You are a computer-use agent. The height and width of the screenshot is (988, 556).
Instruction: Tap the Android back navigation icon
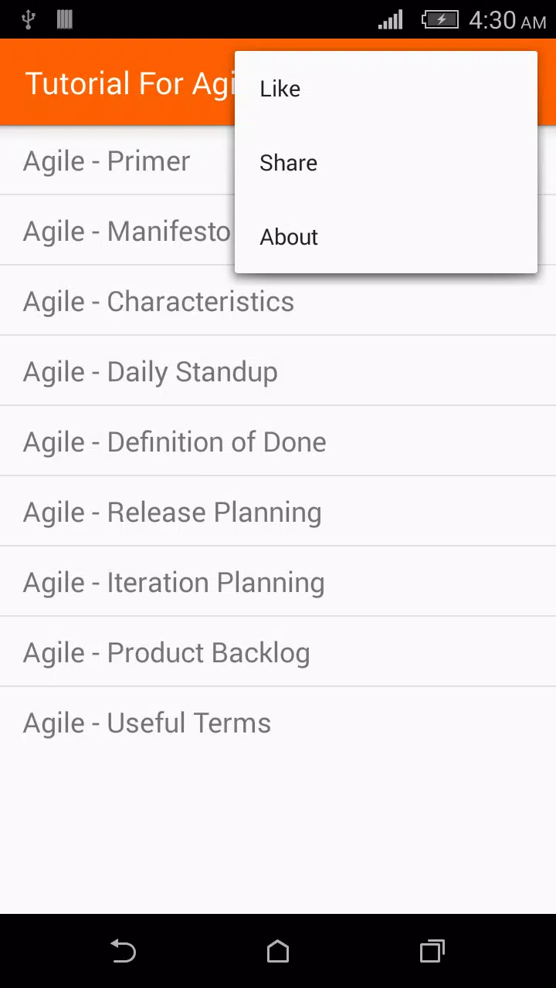click(x=124, y=951)
